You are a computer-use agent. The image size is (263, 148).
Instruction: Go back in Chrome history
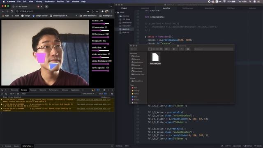point(3,12)
